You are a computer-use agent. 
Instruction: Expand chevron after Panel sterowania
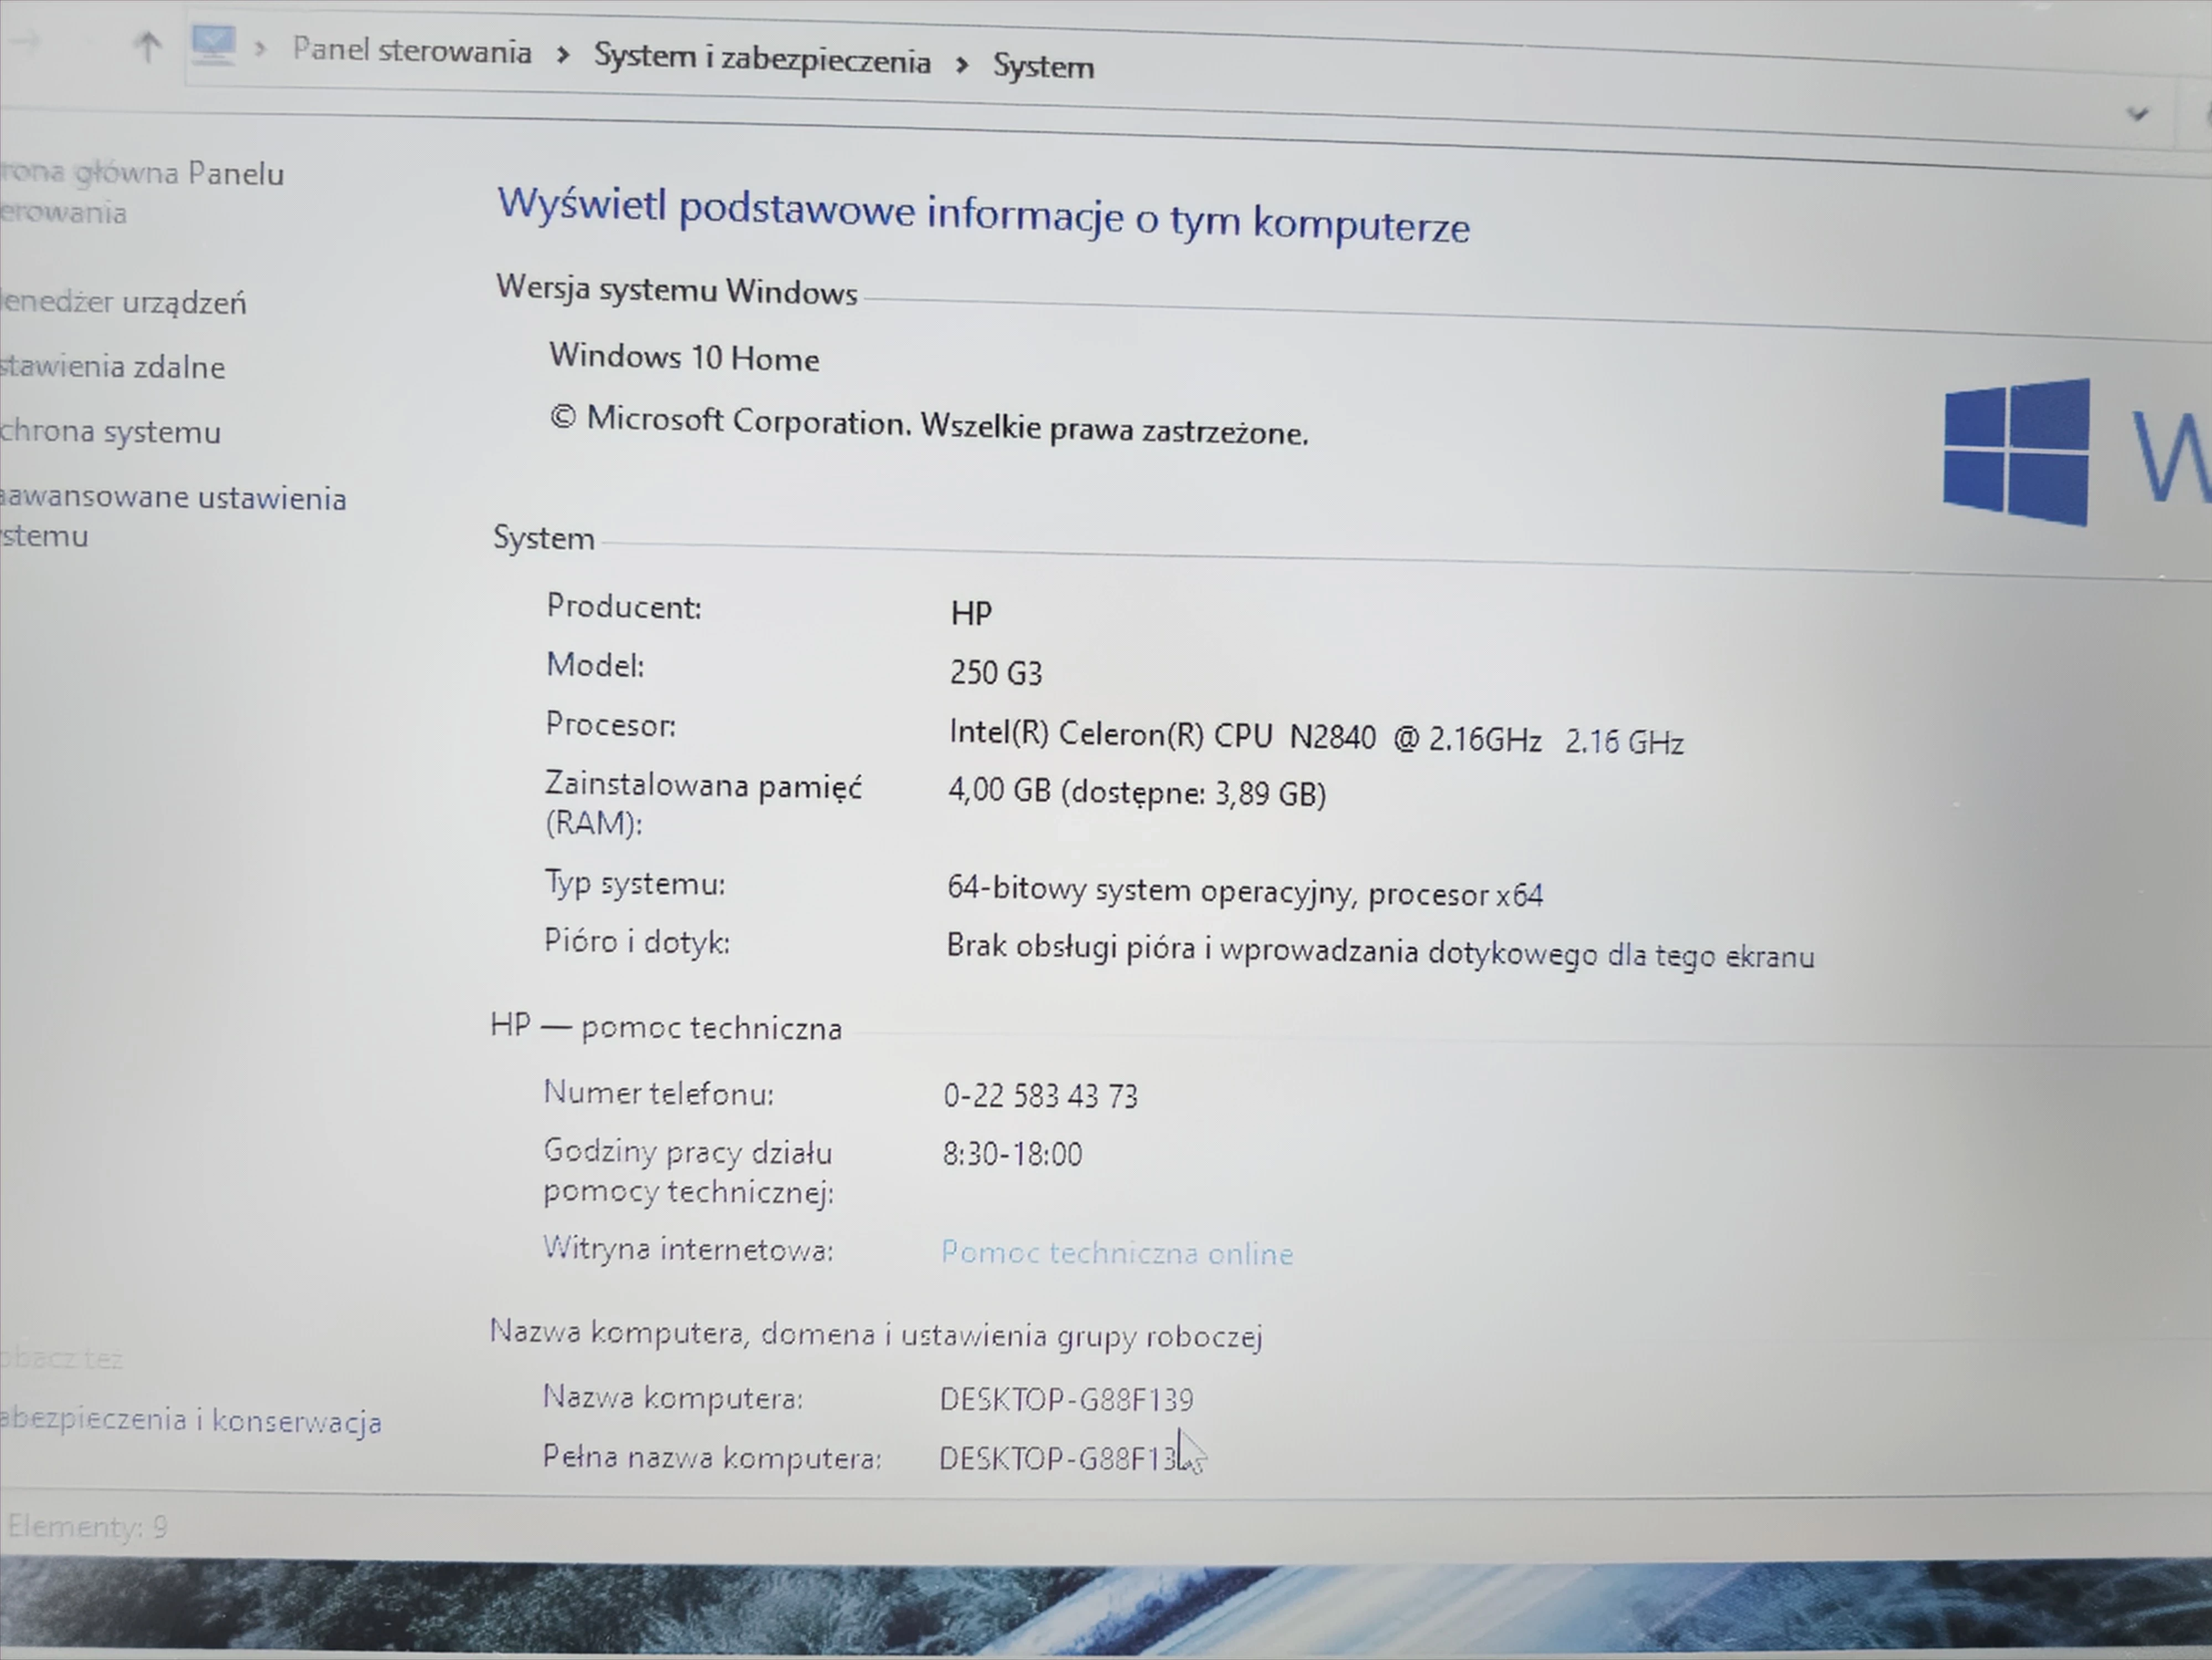click(x=563, y=54)
